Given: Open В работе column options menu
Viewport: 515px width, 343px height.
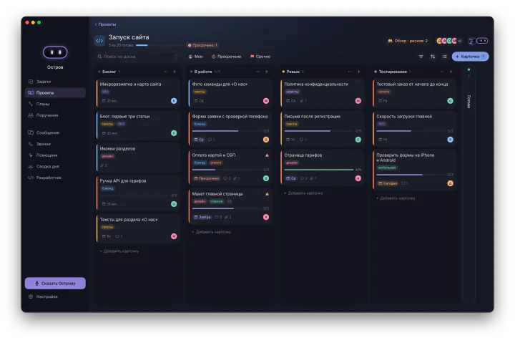Looking at the screenshot, I should (257, 72).
